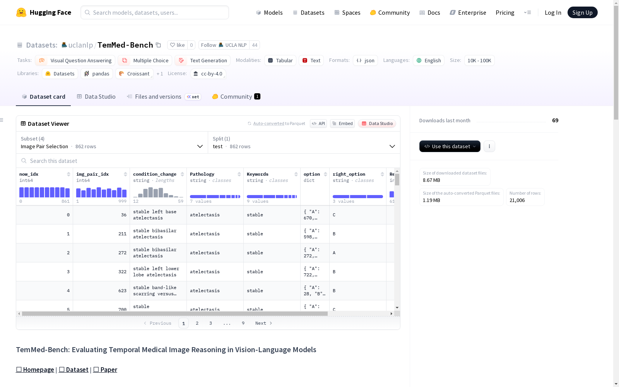Focus the Search models, datasets, users field
This screenshot has width=619, height=387.
(x=155, y=12)
